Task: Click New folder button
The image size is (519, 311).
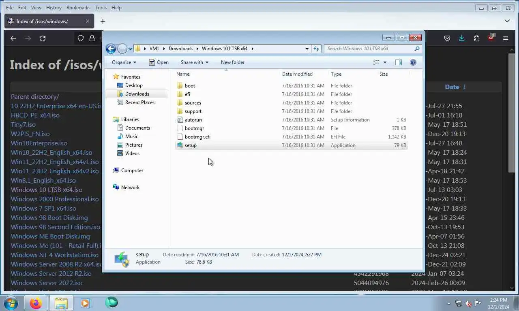Action: point(233,62)
